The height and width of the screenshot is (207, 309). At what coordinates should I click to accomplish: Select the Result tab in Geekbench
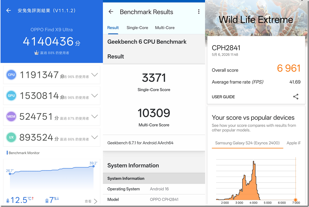point(113,28)
